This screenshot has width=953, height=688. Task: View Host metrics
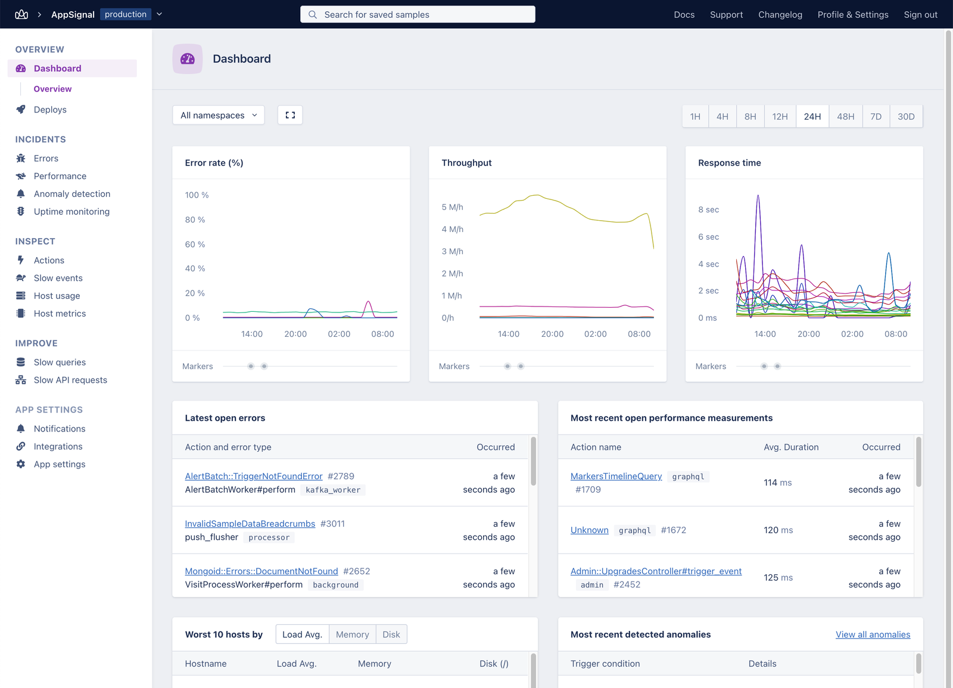(60, 313)
